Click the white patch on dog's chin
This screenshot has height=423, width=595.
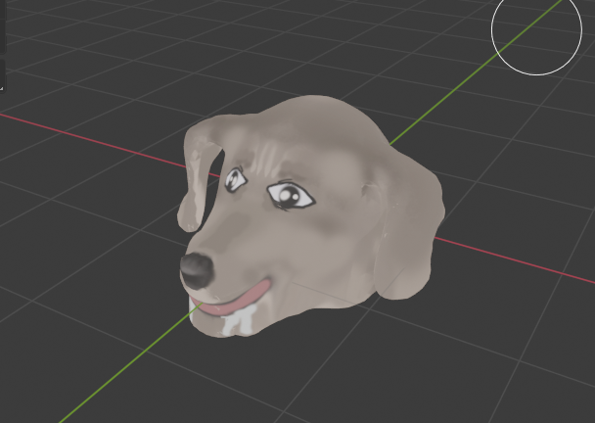(x=239, y=321)
